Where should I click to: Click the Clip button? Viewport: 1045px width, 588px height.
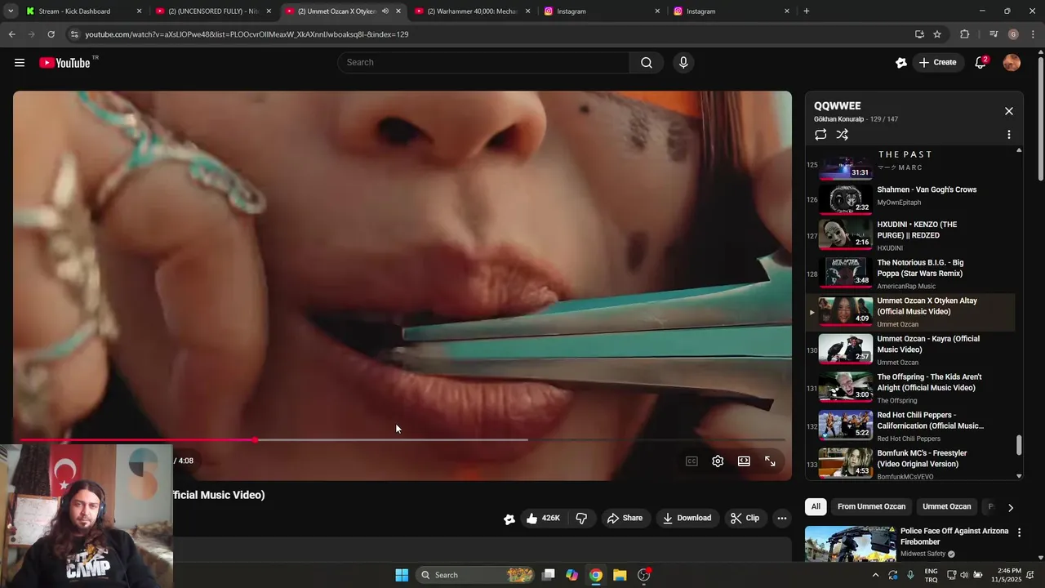[745, 519]
